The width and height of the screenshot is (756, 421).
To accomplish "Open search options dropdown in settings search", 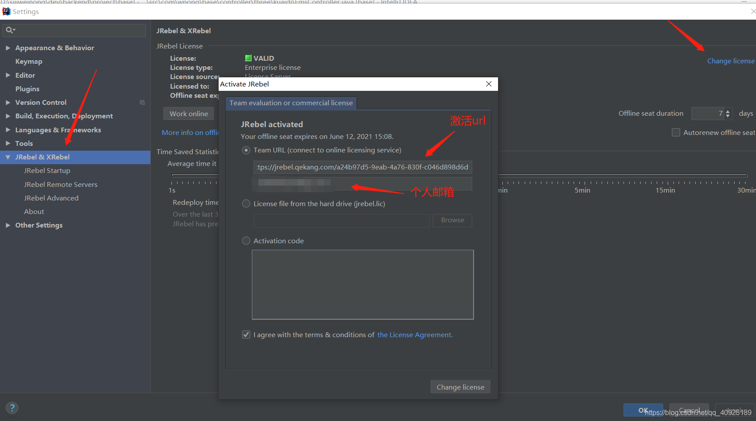I will [14, 30].
